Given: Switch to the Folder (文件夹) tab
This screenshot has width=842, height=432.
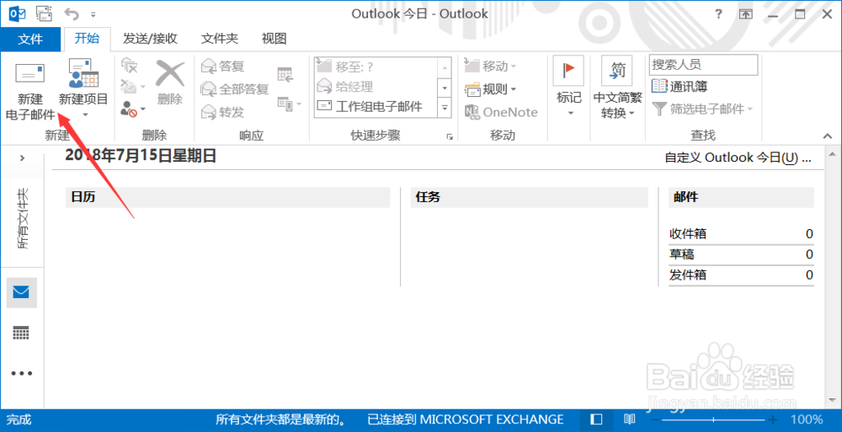Looking at the screenshot, I should pos(219,39).
